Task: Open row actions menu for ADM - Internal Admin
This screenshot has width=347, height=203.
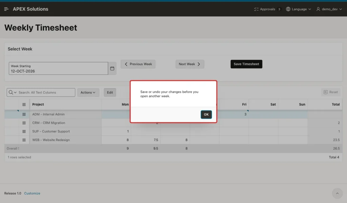Action: click(x=24, y=114)
